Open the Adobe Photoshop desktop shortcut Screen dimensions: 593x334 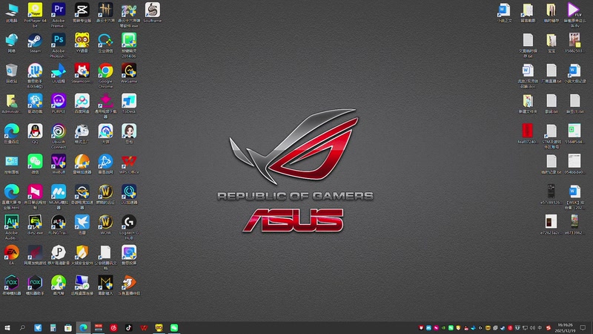pyautogui.click(x=59, y=45)
